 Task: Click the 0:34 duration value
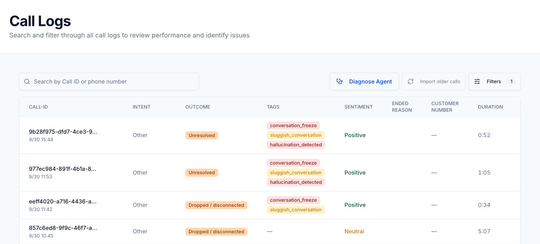click(484, 205)
